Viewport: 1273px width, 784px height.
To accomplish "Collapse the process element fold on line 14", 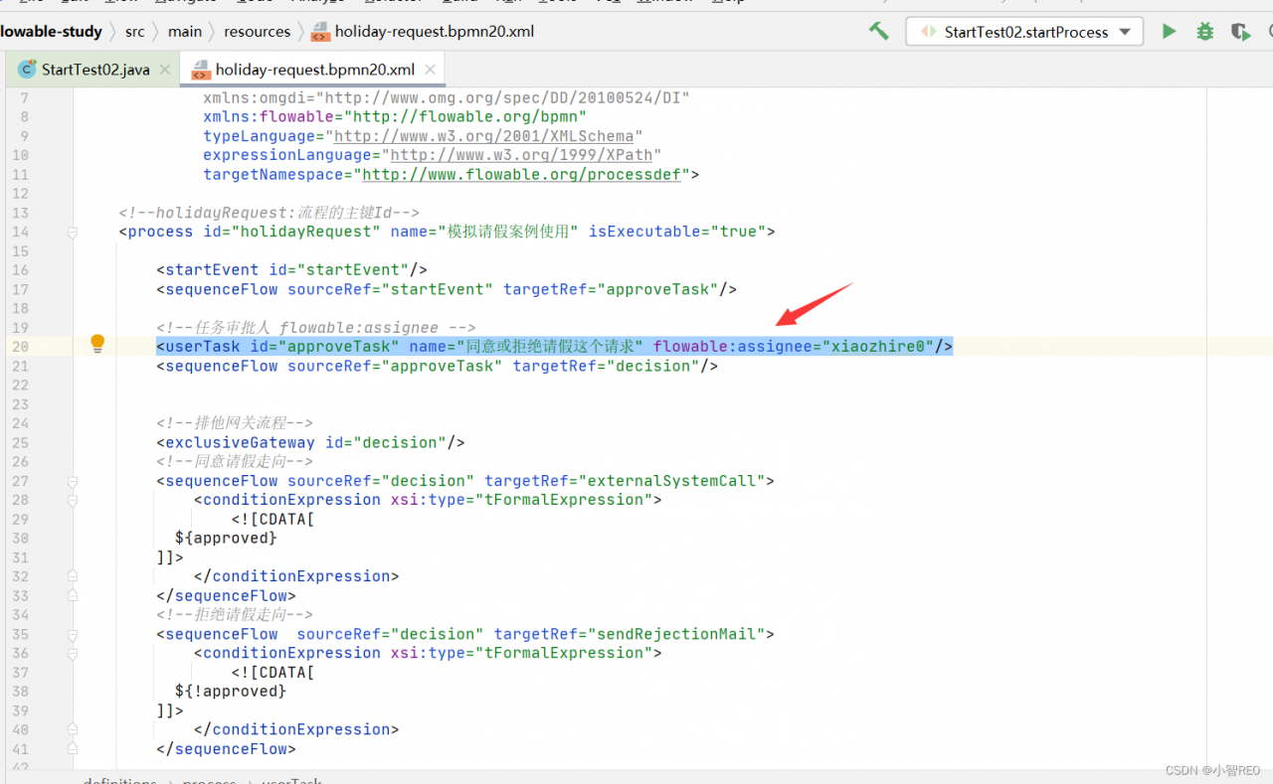I will [73, 232].
